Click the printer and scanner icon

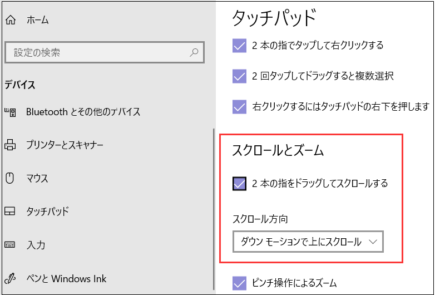click(10, 145)
